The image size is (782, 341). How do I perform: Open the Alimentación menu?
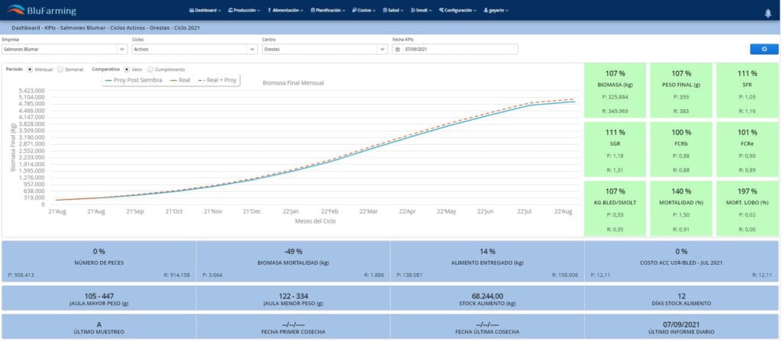(287, 11)
